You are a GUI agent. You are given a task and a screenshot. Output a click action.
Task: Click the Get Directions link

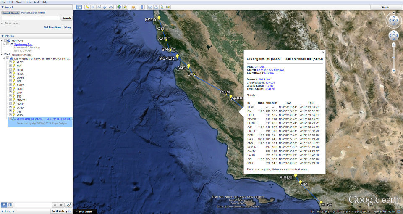point(52,27)
